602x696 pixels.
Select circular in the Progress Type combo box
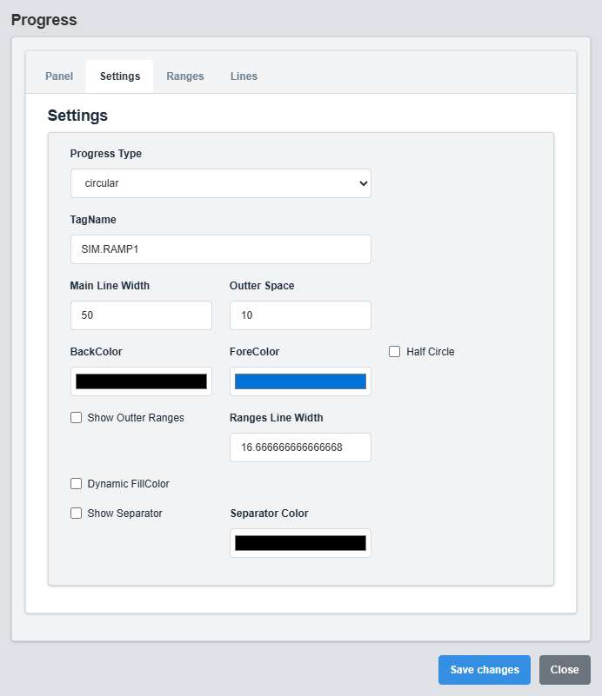pyautogui.click(x=219, y=183)
